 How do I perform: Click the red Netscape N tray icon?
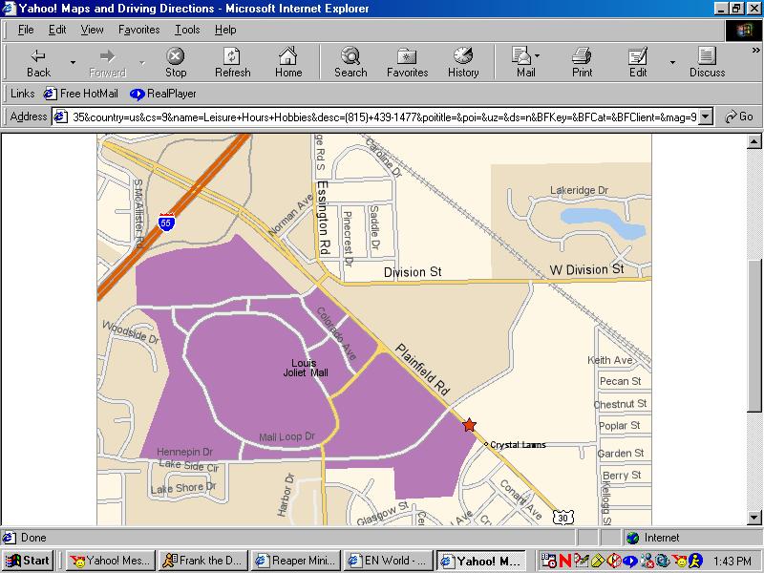click(x=565, y=561)
